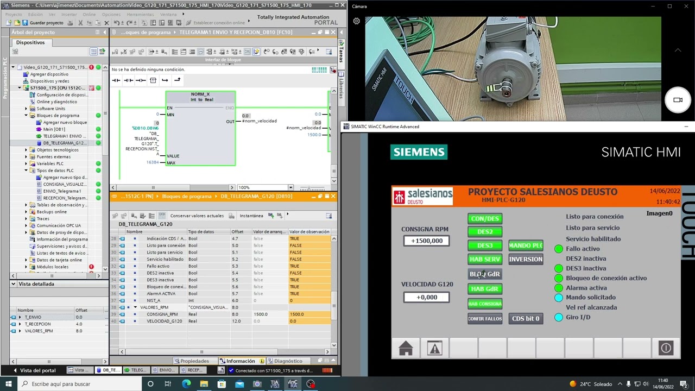Toggle the HAB SERV button on HMI
Screen dimensions: 695x391
(485, 259)
